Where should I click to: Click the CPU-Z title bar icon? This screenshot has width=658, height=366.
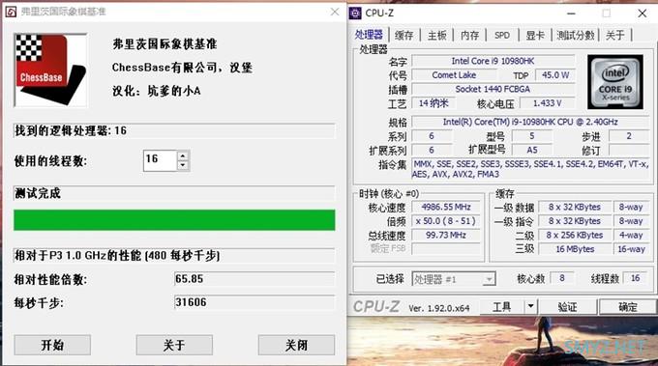(355, 14)
